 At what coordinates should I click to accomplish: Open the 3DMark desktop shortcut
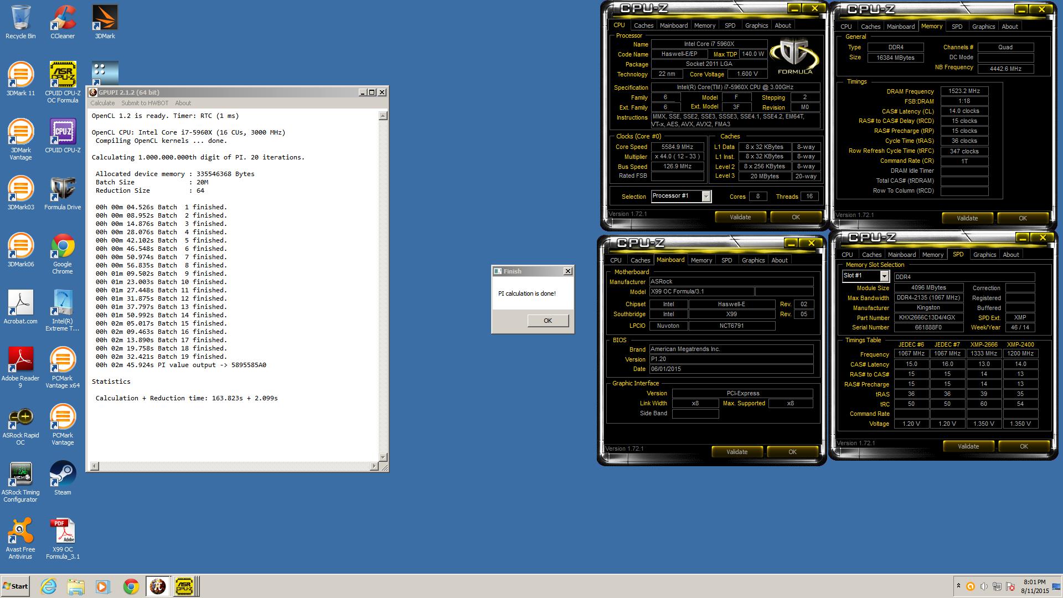click(x=105, y=22)
